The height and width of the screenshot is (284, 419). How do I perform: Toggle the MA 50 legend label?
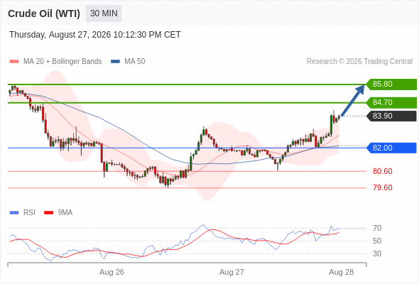coord(135,62)
